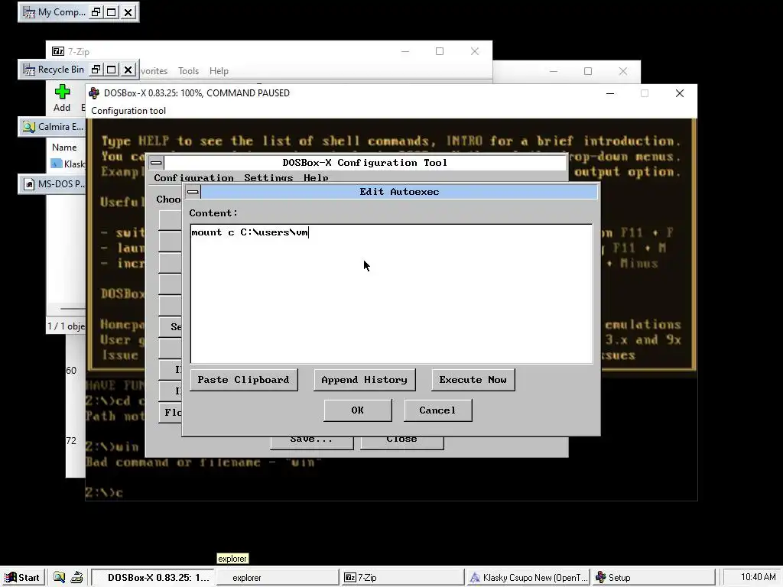
Task: Switch to Setup taskbar button
Action: pyautogui.click(x=653, y=578)
